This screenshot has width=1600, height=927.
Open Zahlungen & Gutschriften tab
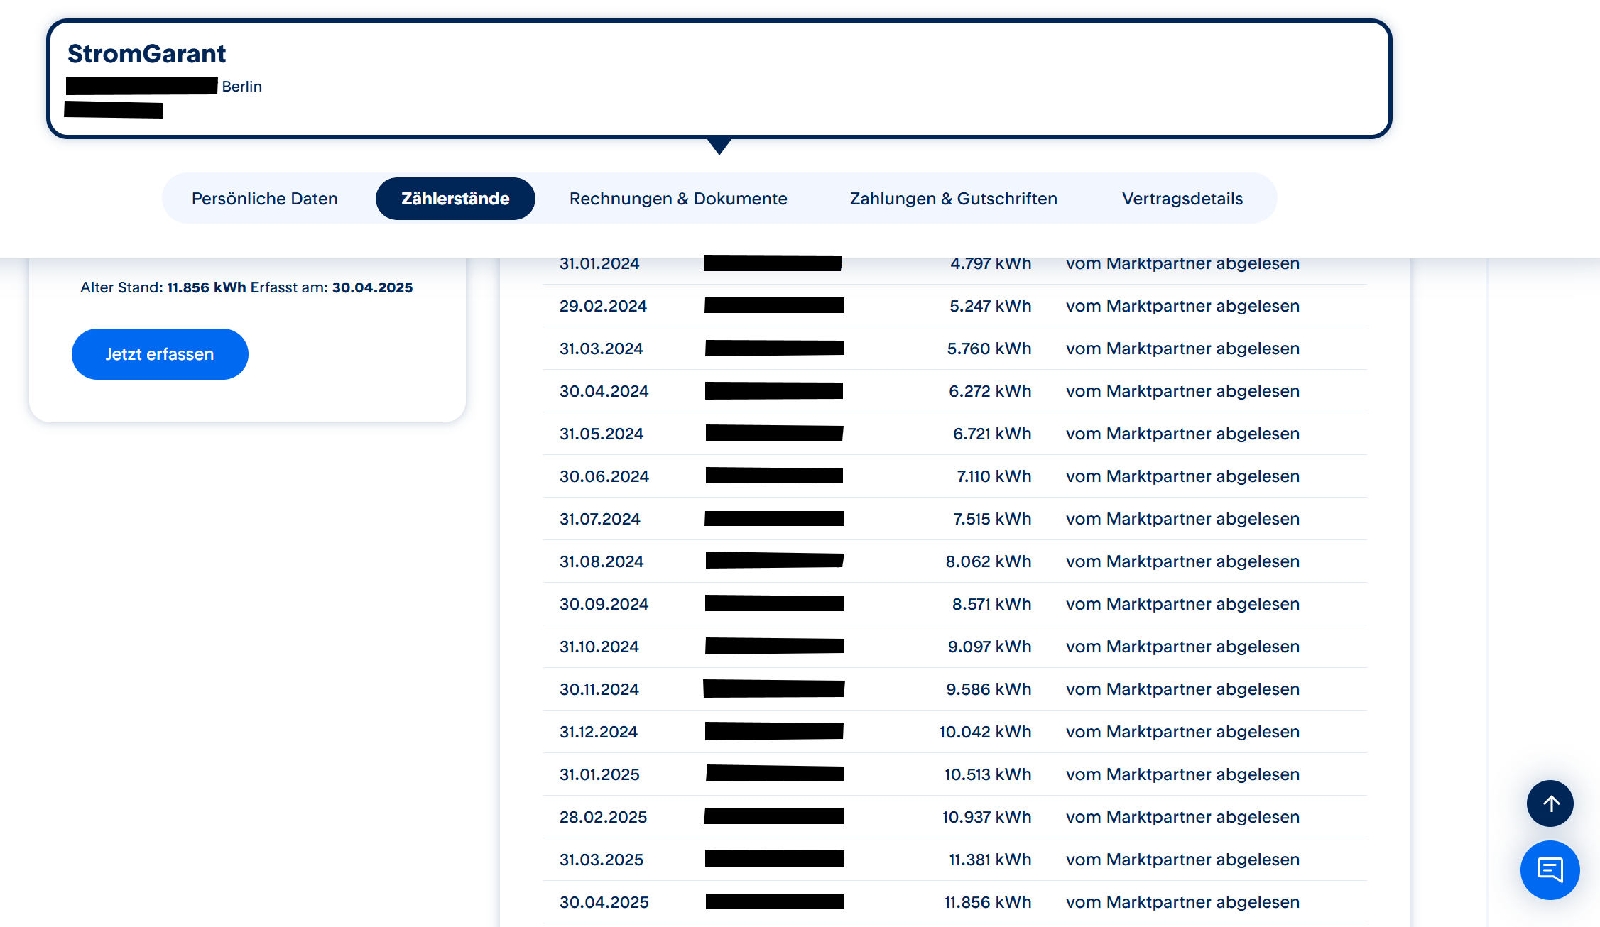(953, 199)
